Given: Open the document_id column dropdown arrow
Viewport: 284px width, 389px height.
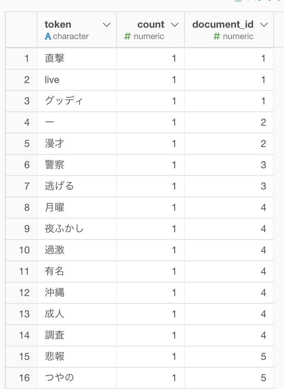Looking at the screenshot, I should tap(264, 25).
